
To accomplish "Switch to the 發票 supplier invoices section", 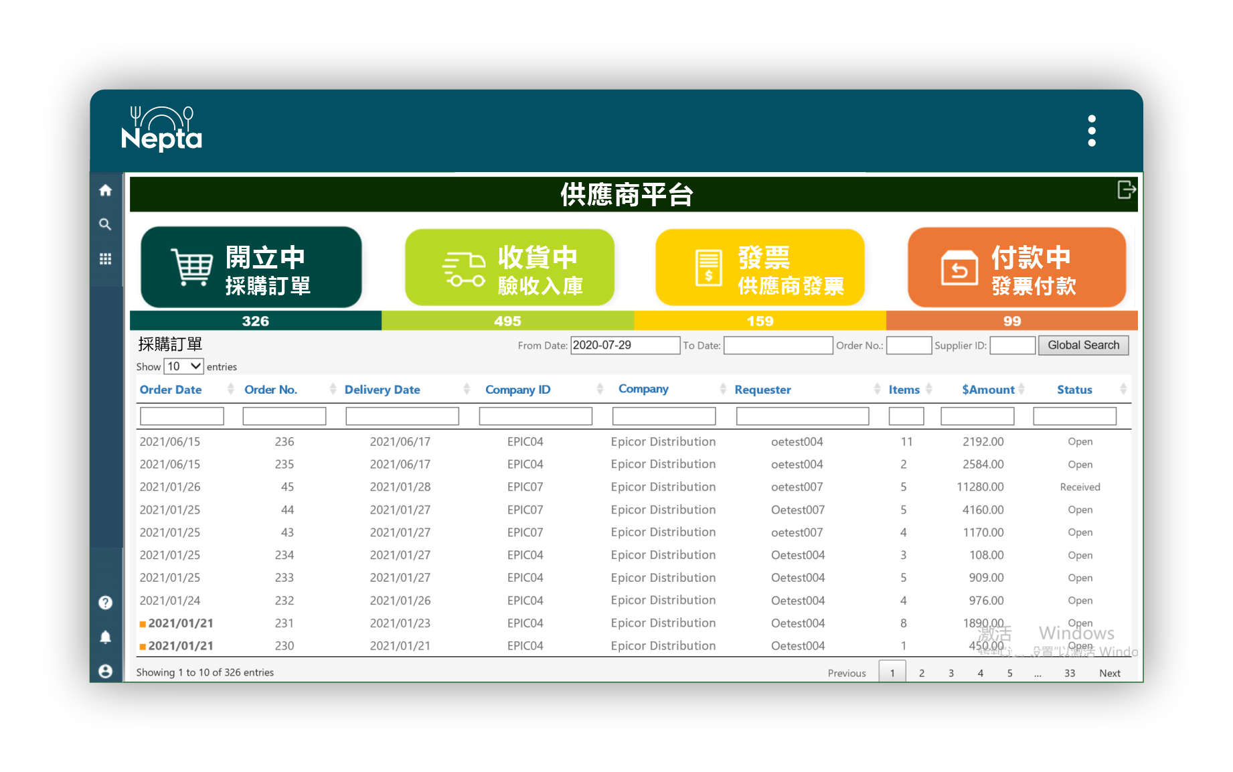I will click(760, 267).
